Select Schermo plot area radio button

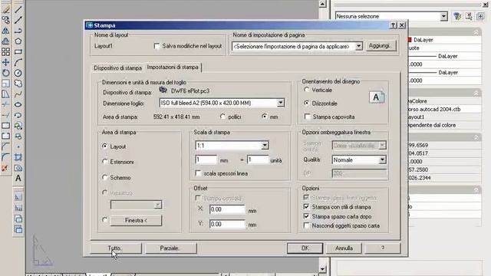105,177
